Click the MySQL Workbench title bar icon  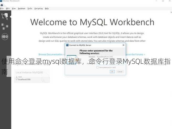pyautogui.click(x=1, y=1)
